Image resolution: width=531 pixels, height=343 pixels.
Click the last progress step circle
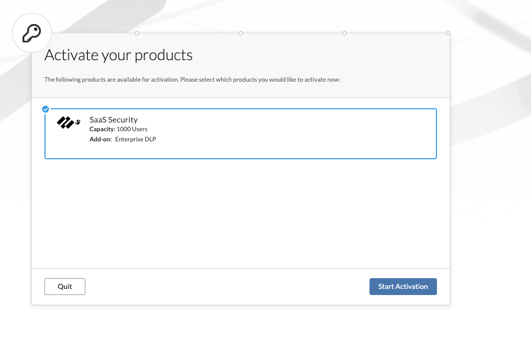pyautogui.click(x=448, y=33)
